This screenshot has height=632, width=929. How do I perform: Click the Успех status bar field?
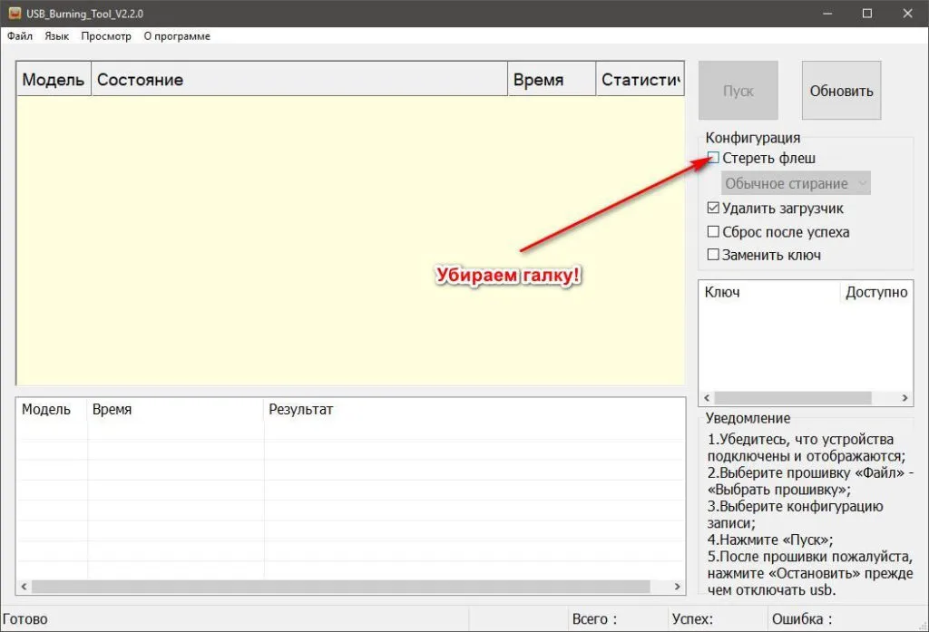point(717,619)
